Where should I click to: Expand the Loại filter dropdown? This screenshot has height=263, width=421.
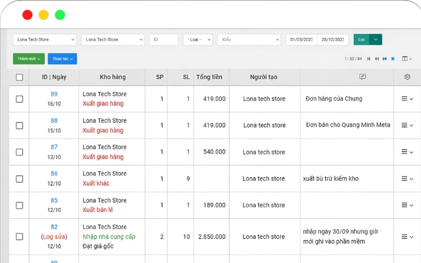(x=198, y=40)
